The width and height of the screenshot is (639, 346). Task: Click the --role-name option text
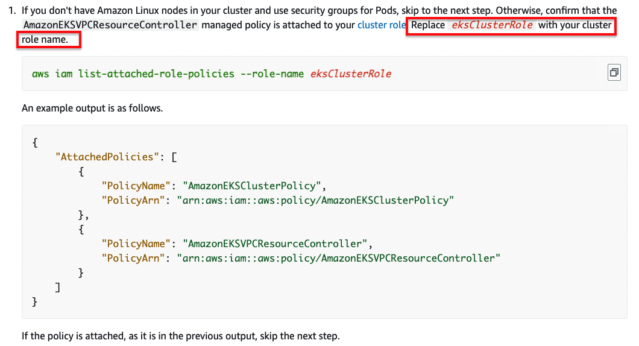[272, 74]
